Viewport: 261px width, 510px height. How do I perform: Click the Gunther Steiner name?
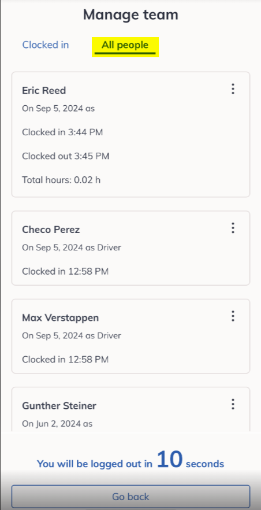click(x=59, y=406)
